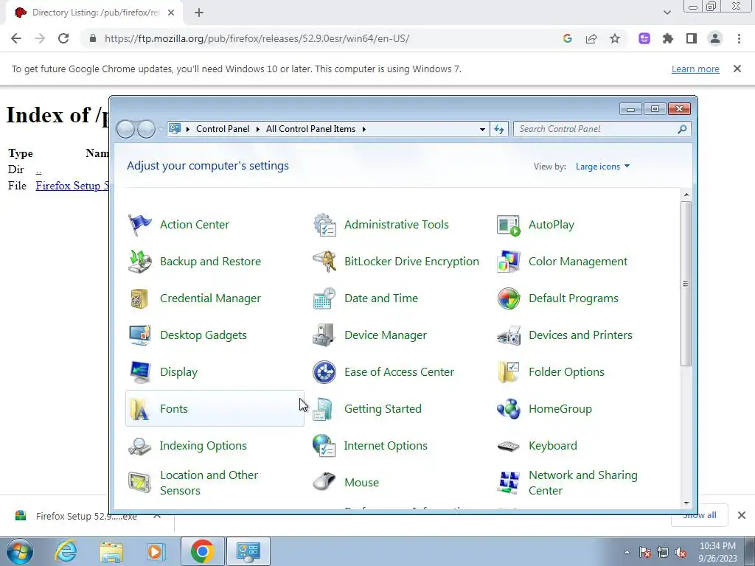The image size is (755, 566).
Task: Open the Device Manager icon
Action: [324, 335]
